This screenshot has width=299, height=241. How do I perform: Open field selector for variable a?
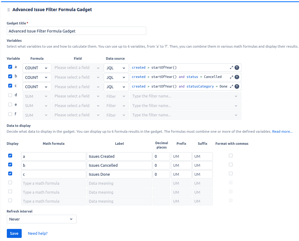pos(77,68)
